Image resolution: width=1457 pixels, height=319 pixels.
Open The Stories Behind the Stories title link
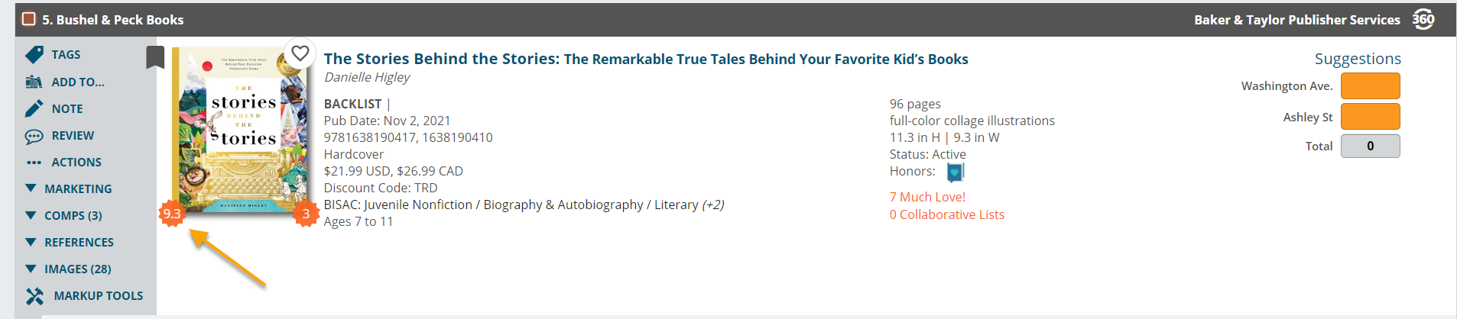click(x=646, y=59)
